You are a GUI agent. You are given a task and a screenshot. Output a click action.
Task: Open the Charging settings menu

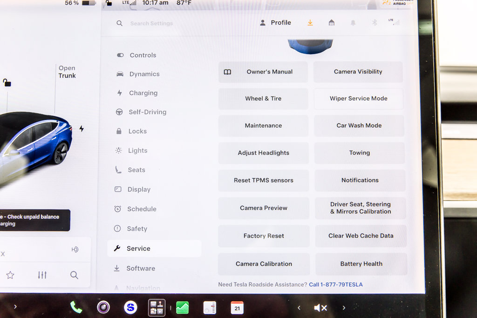137,93
